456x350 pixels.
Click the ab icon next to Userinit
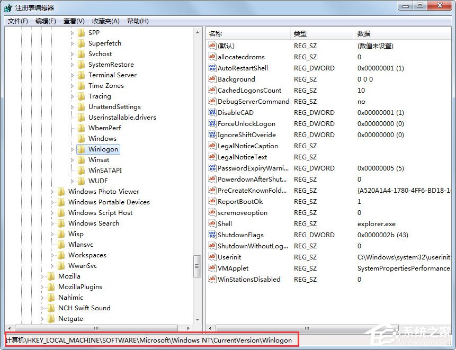pyautogui.click(x=212, y=257)
